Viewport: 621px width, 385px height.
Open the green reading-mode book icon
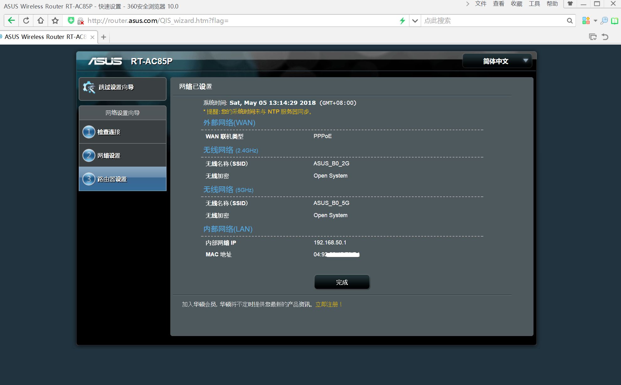tap(615, 21)
